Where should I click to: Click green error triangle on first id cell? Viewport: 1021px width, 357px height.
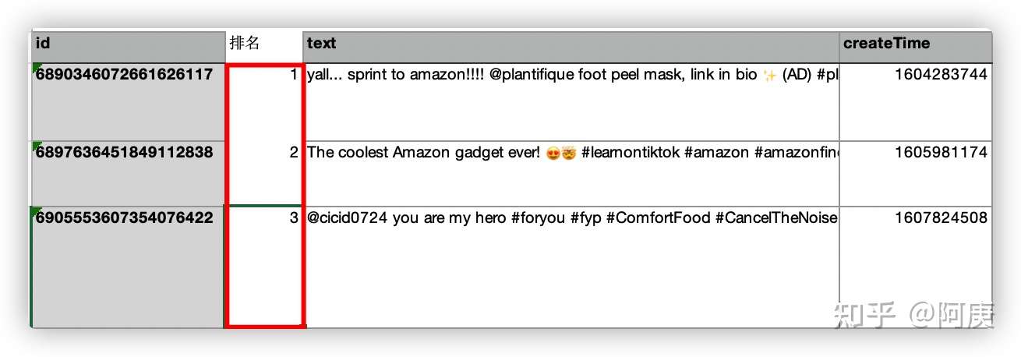tap(35, 68)
